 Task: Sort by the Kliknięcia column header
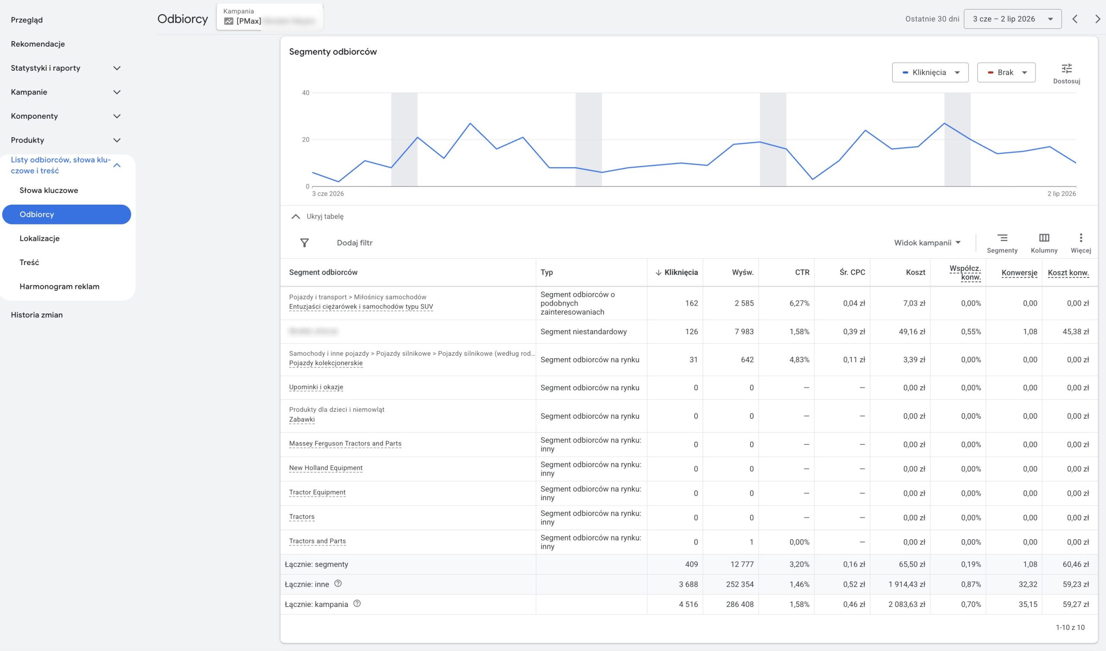(x=676, y=272)
